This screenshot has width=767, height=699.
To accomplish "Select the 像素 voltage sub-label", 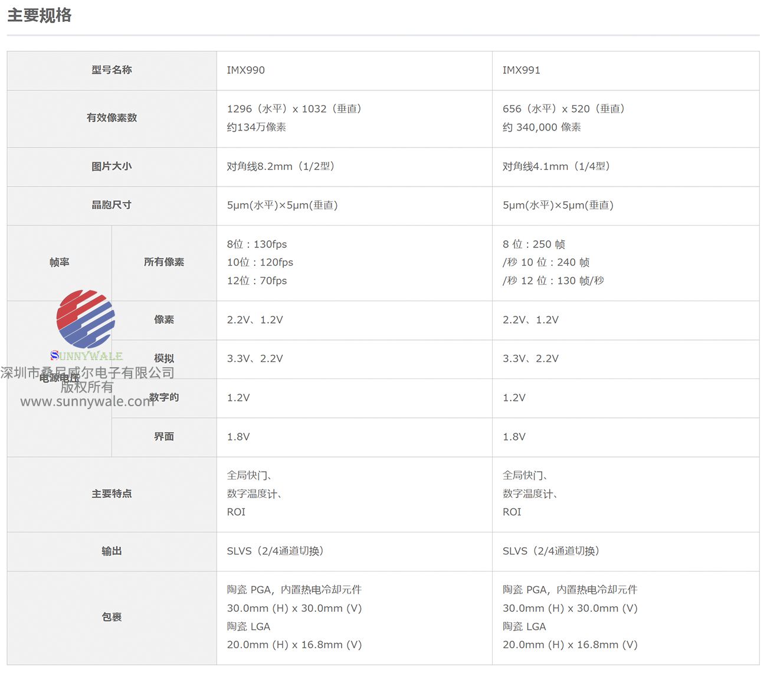I will [164, 320].
